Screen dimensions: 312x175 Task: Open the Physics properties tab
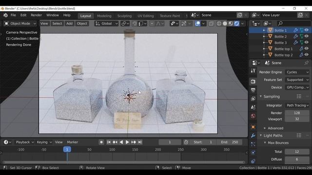point(253,153)
